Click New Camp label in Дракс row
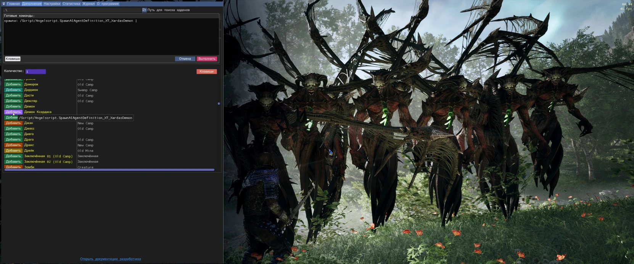 click(85, 145)
